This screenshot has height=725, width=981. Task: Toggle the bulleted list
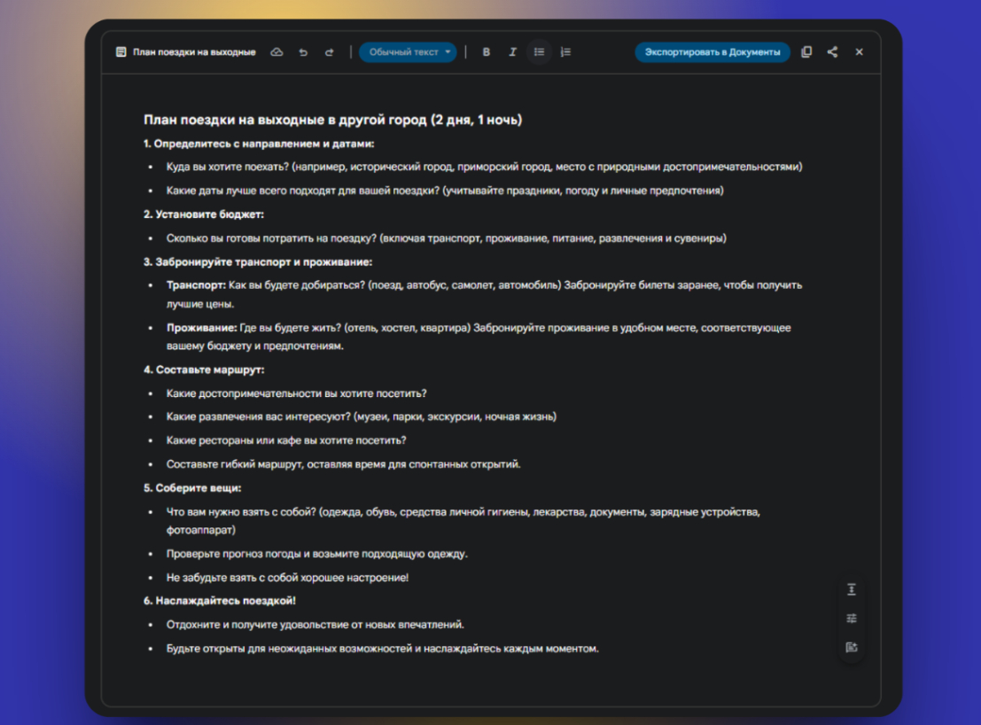539,52
